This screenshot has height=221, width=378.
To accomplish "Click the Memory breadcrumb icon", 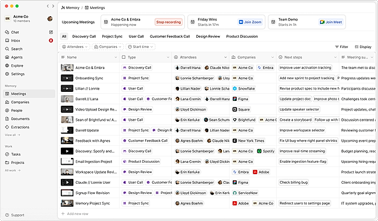I will pyautogui.click(x=63, y=8).
